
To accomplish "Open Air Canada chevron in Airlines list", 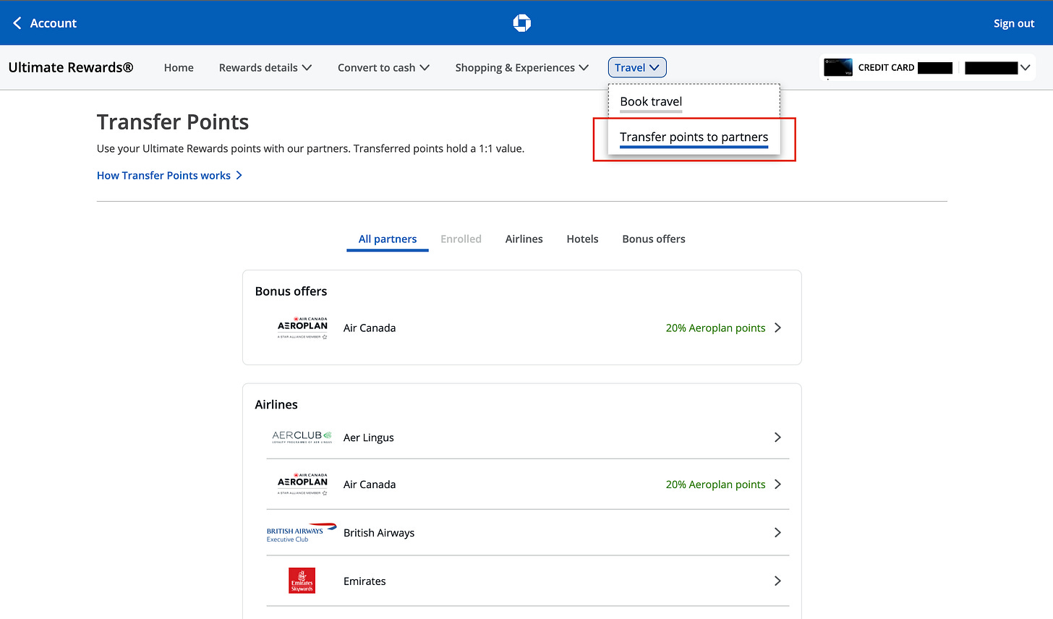I will click(777, 484).
